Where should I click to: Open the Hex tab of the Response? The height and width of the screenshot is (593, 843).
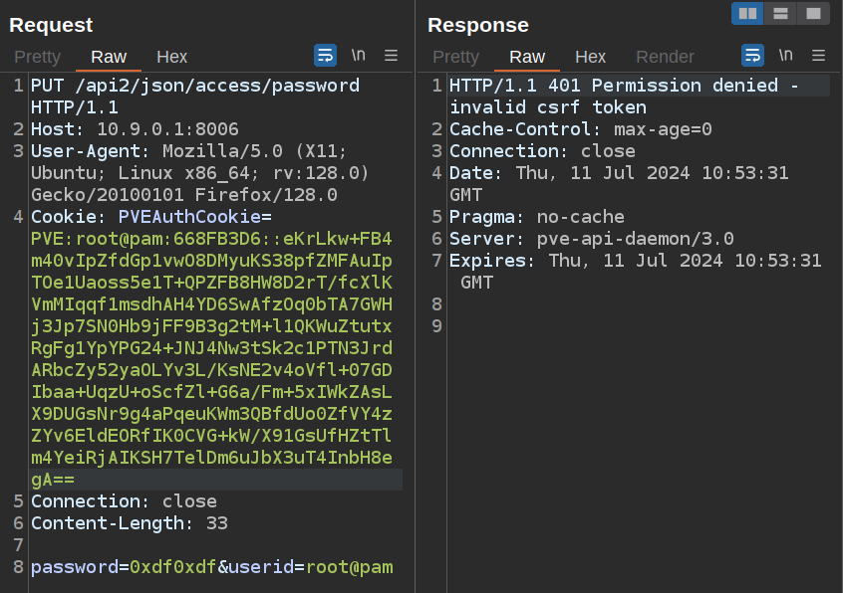[590, 57]
